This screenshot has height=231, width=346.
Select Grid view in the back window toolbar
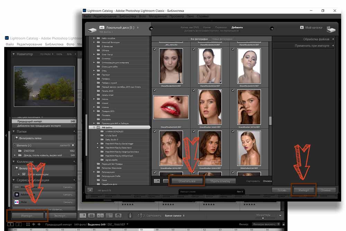coord(83,215)
